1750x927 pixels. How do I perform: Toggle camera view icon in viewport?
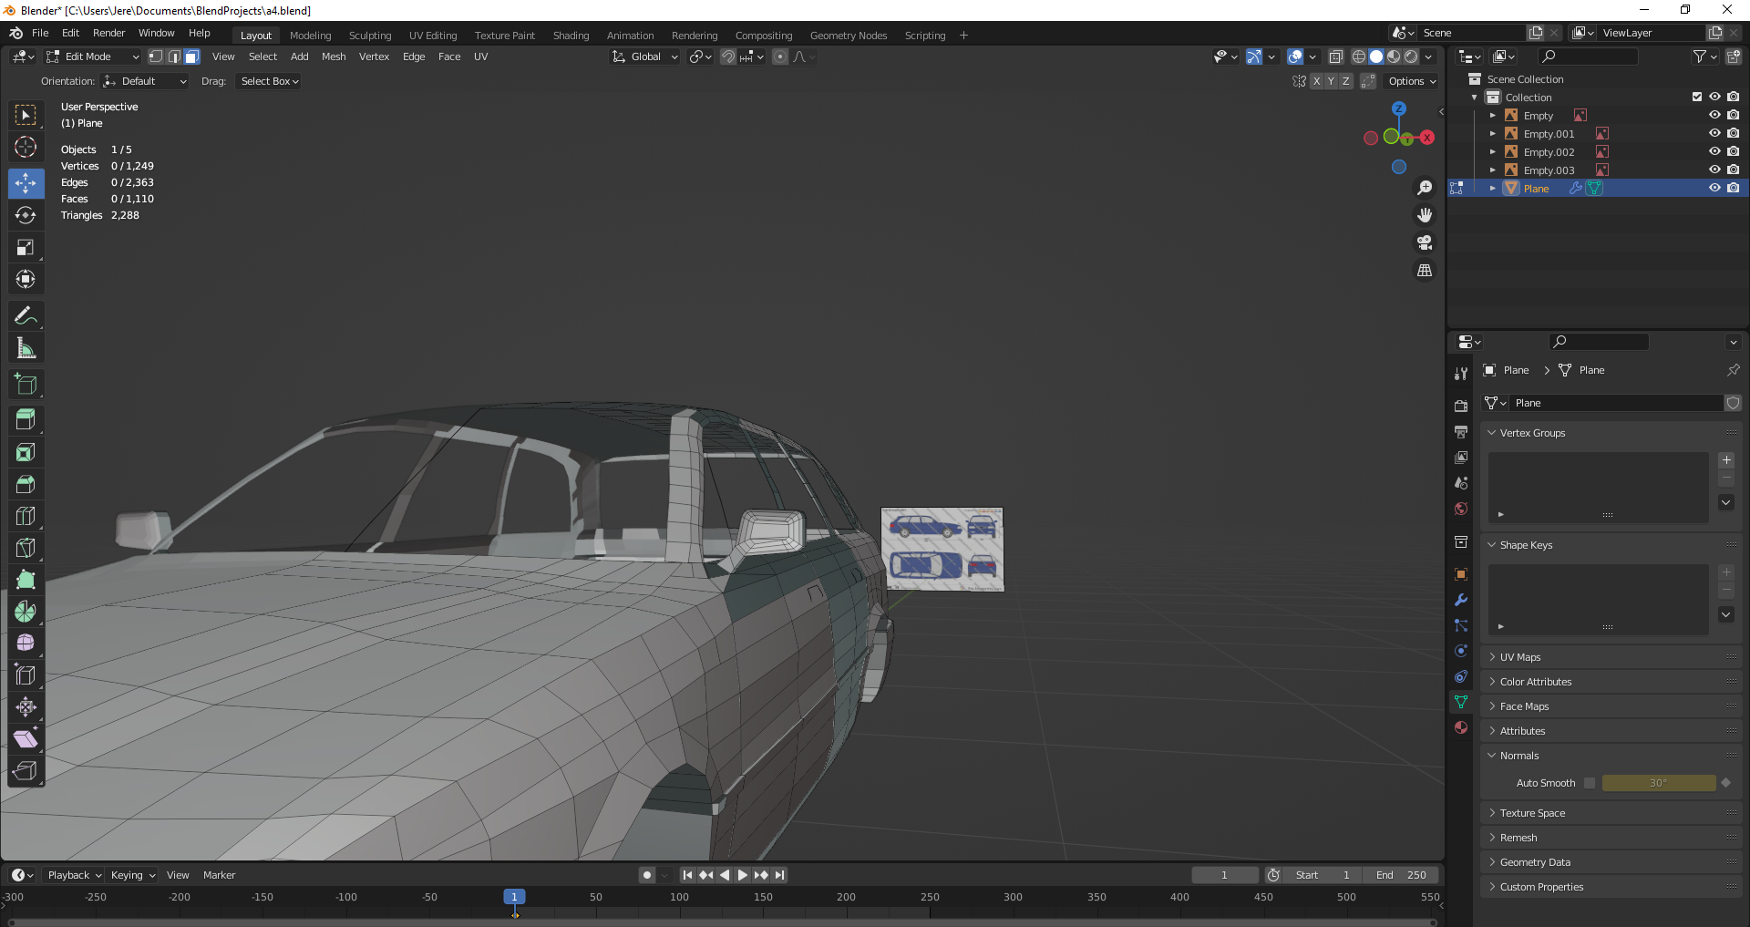coord(1425,242)
